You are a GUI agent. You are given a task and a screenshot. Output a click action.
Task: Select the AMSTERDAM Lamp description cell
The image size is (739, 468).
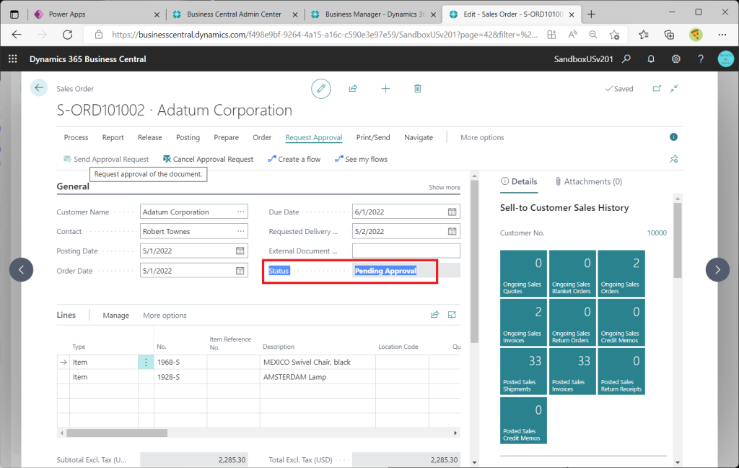pos(318,377)
